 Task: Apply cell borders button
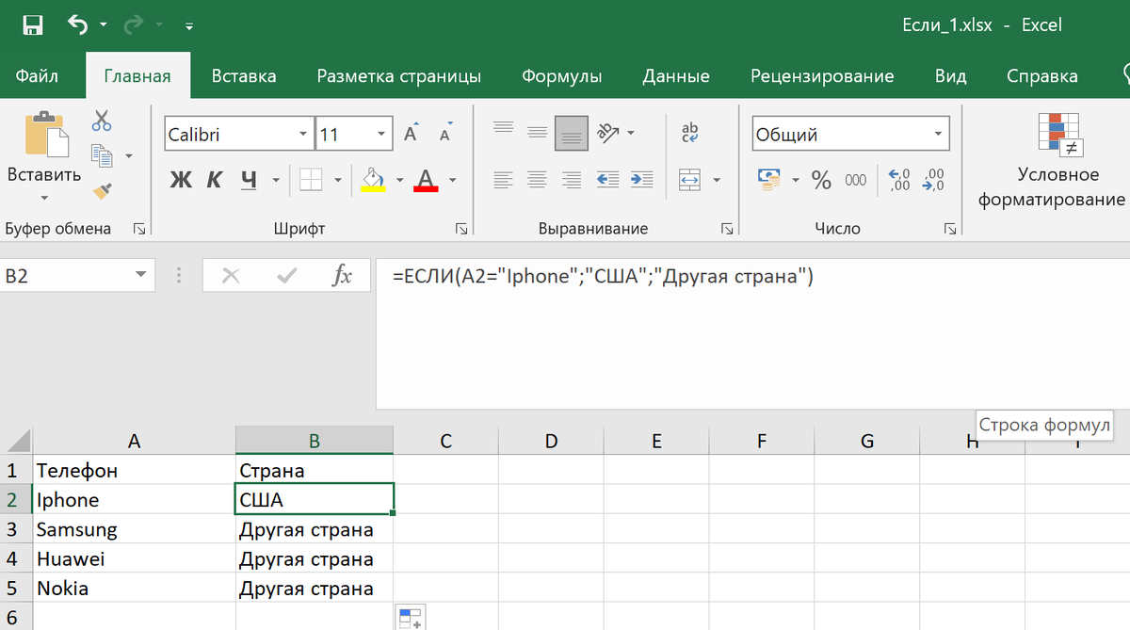tap(310, 179)
